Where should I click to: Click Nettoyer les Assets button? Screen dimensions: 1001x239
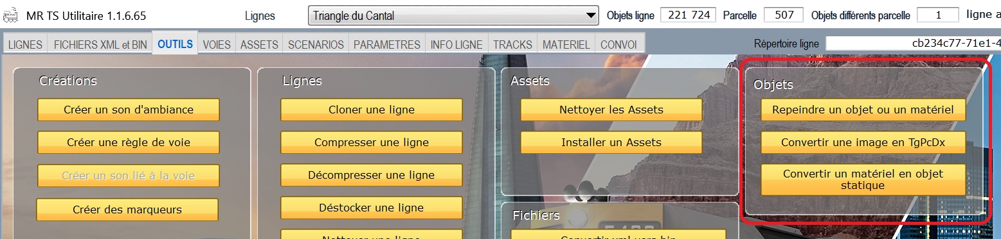point(611,110)
